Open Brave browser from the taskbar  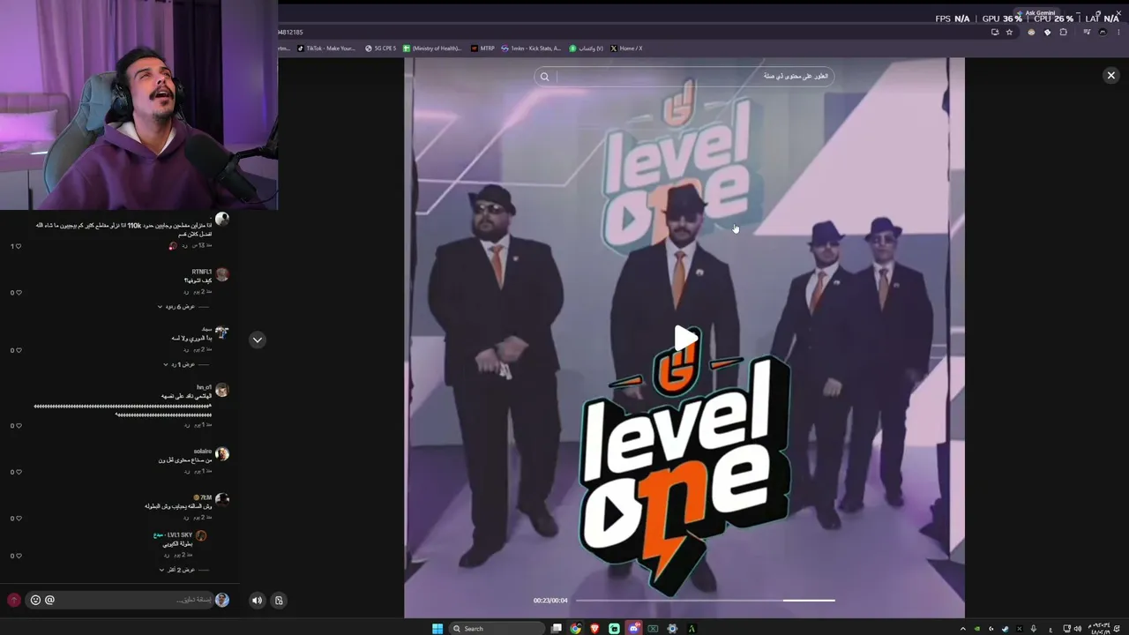pos(595,628)
